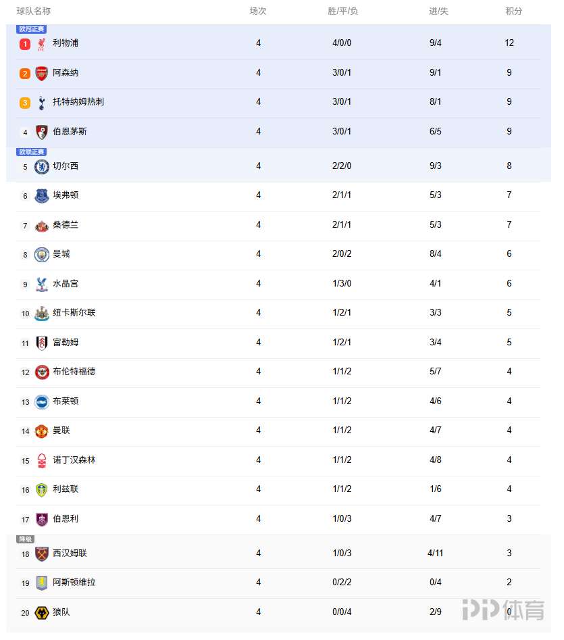Open the 伯恩茅斯 team link

click(x=70, y=132)
